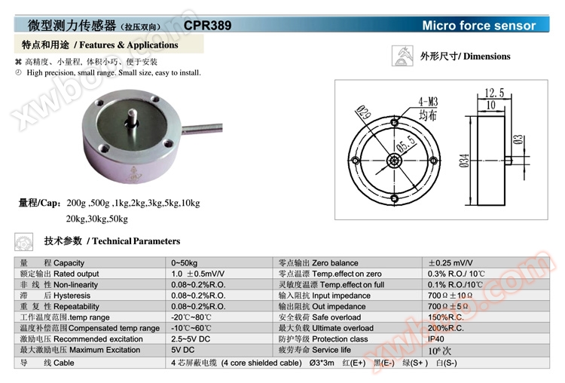The width and height of the screenshot is (565, 383).
Task: Click the 4-M3 均布 drawing annotation
Action: pos(428,109)
